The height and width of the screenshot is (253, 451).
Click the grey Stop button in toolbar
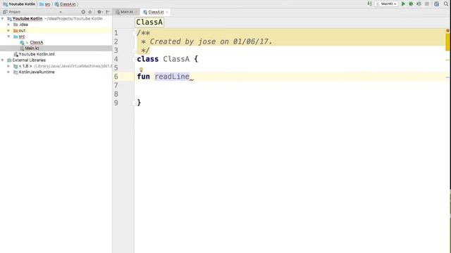pyautogui.click(x=427, y=4)
